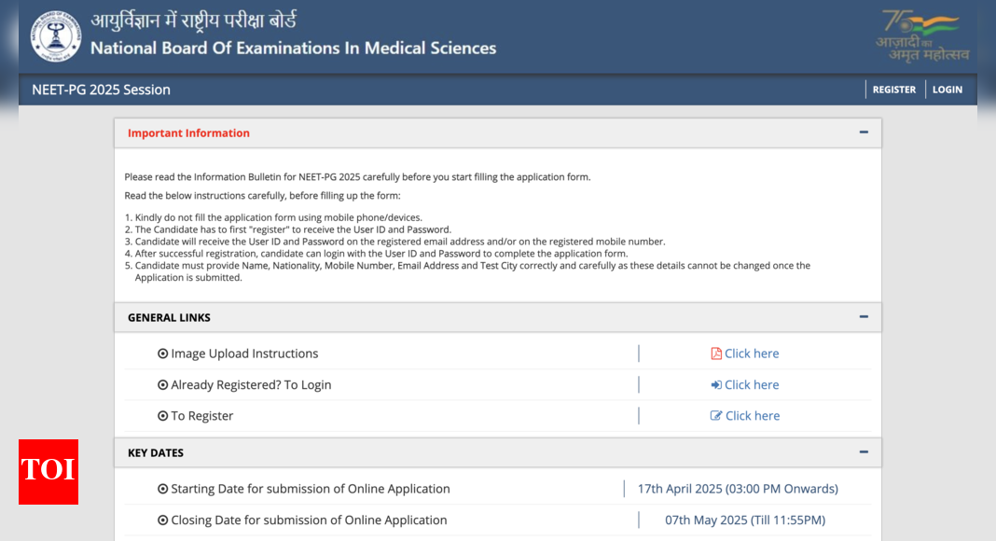Click bullet icon beside To Register
The width and height of the screenshot is (996, 541).
(163, 416)
